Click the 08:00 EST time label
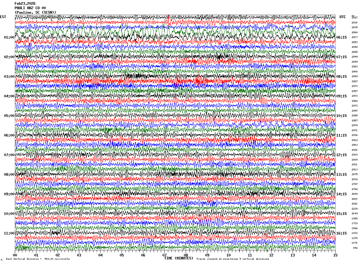 pos(9,175)
